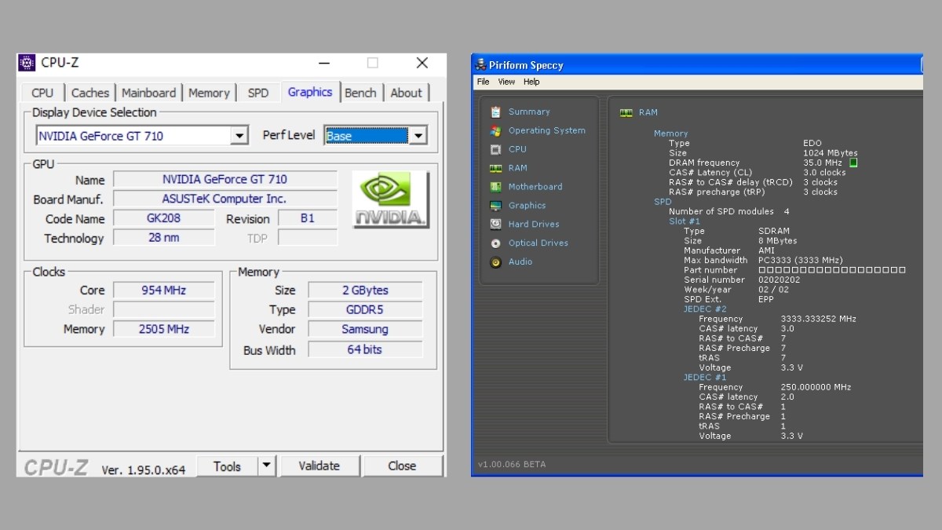The width and height of the screenshot is (942, 530).
Task: Click the CPU-Z app icon in title bar
Action: 27,63
